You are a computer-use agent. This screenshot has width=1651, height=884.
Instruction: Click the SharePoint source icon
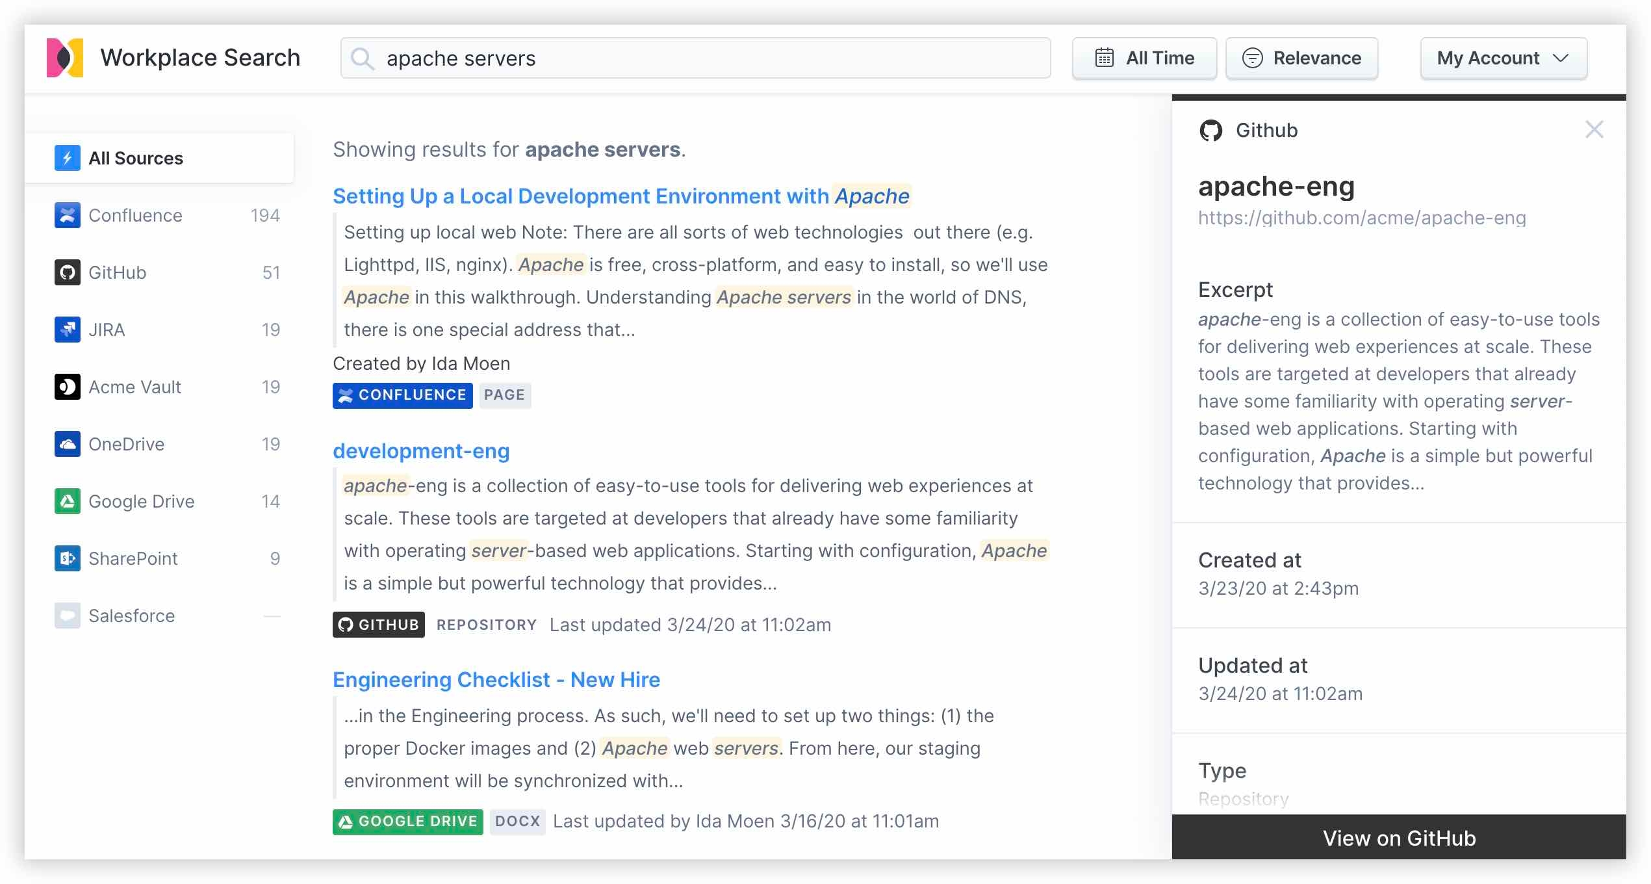67,557
